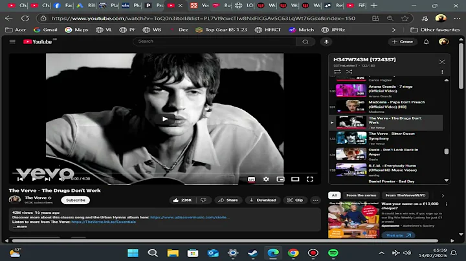Skip to the next playlist video
Image resolution: width=466 pixels, height=261 pixels.
point(47,179)
